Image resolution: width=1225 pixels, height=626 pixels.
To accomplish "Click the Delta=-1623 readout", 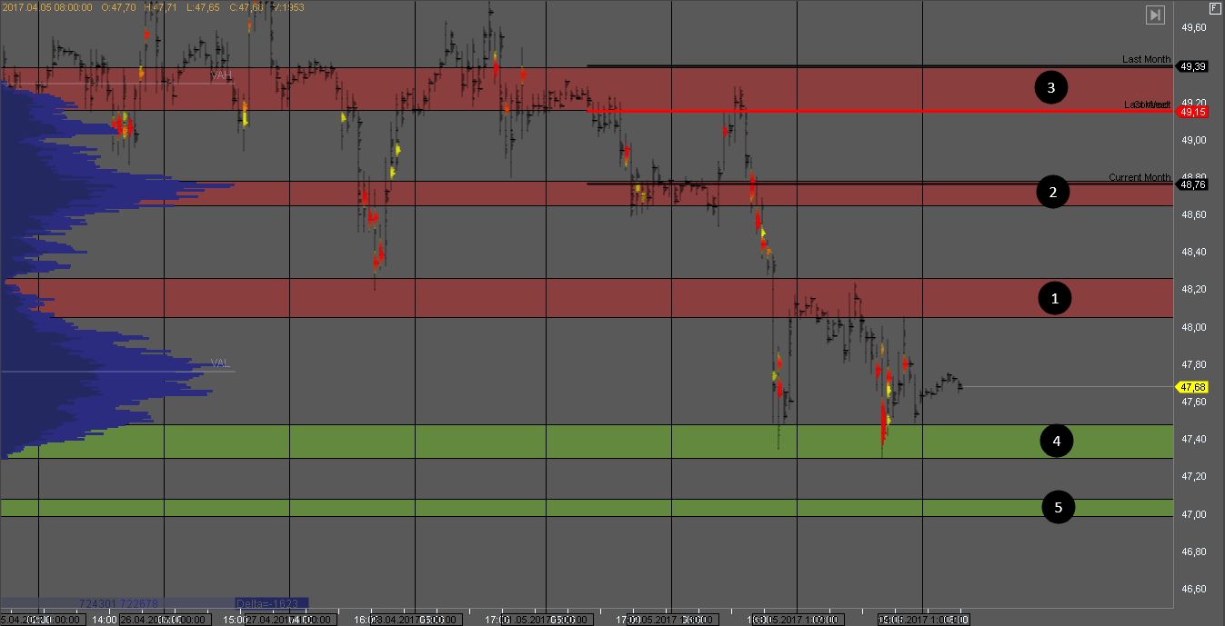I will 270,603.
